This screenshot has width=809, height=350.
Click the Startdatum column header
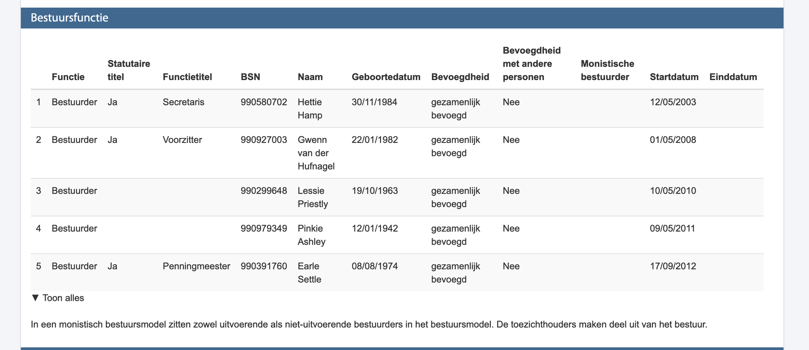click(x=674, y=77)
